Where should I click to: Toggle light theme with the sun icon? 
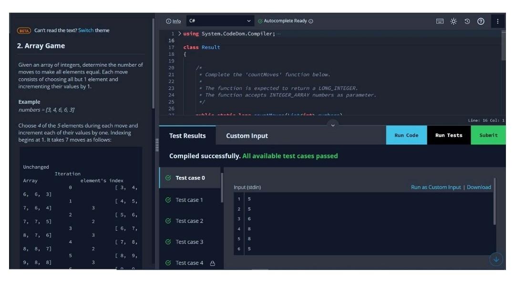[x=453, y=21]
